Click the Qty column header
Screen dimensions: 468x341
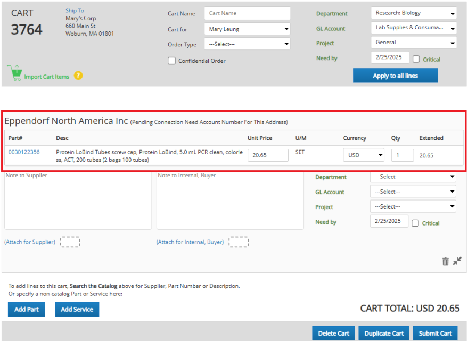(396, 138)
